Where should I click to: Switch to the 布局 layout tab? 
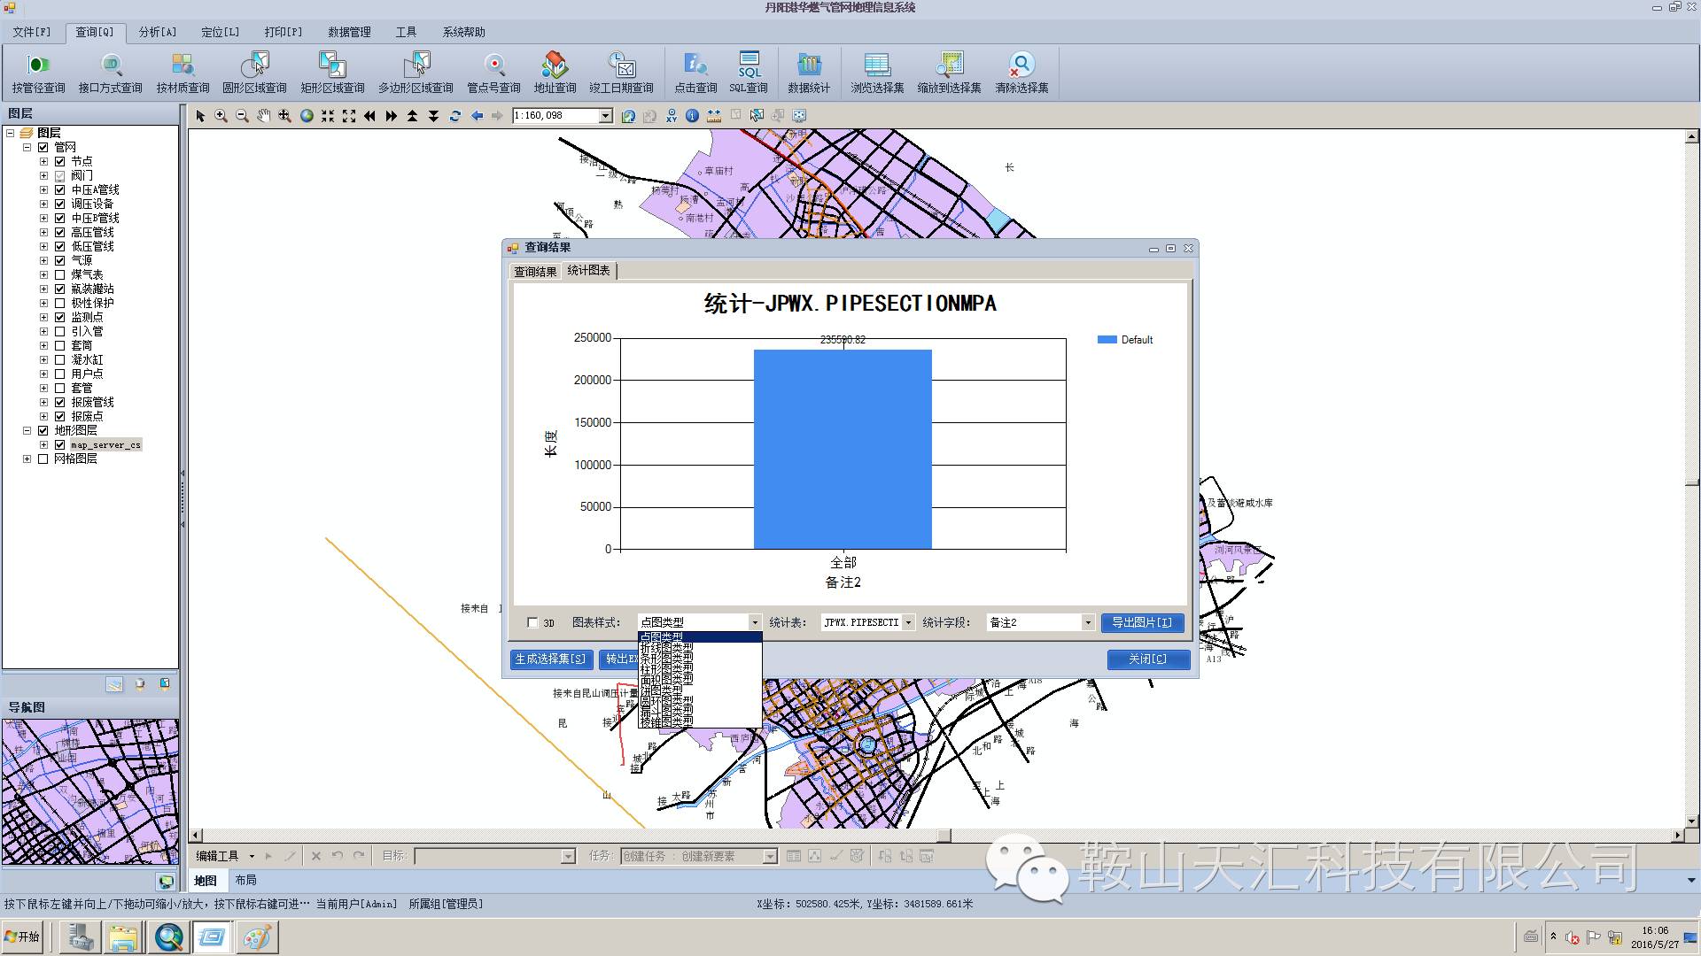click(245, 880)
